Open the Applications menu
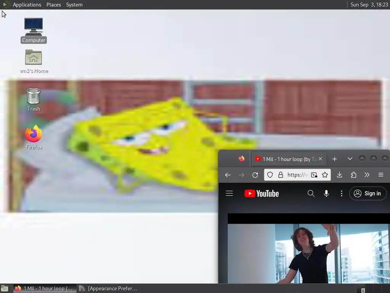This screenshot has width=390, height=293. (27, 5)
